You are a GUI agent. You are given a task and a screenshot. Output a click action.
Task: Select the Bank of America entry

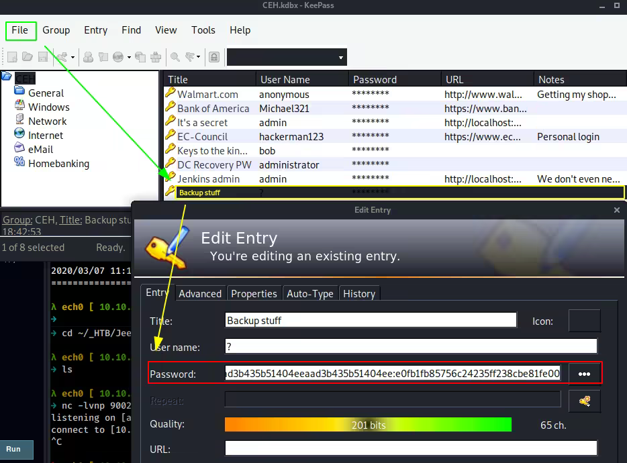(x=213, y=109)
